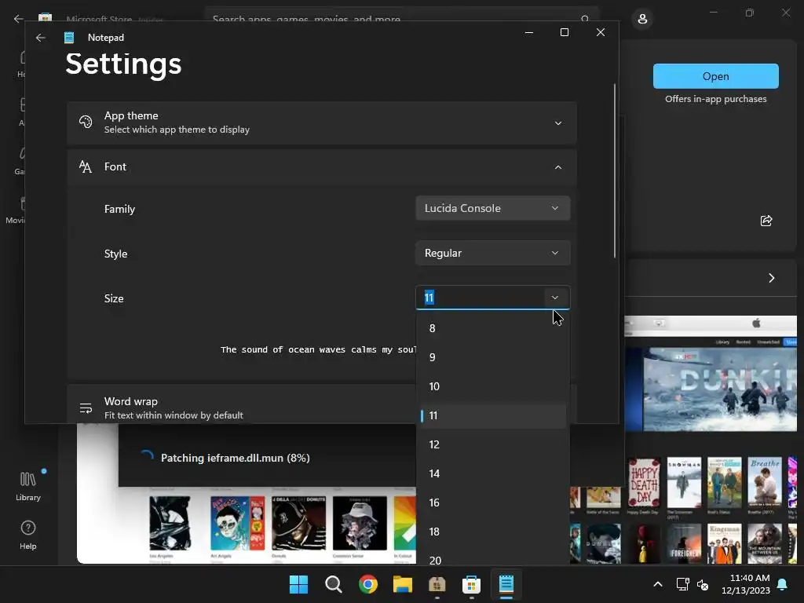Click Open button in Microsoft Store
The width and height of the screenshot is (804, 603).
[x=716, y=76]
